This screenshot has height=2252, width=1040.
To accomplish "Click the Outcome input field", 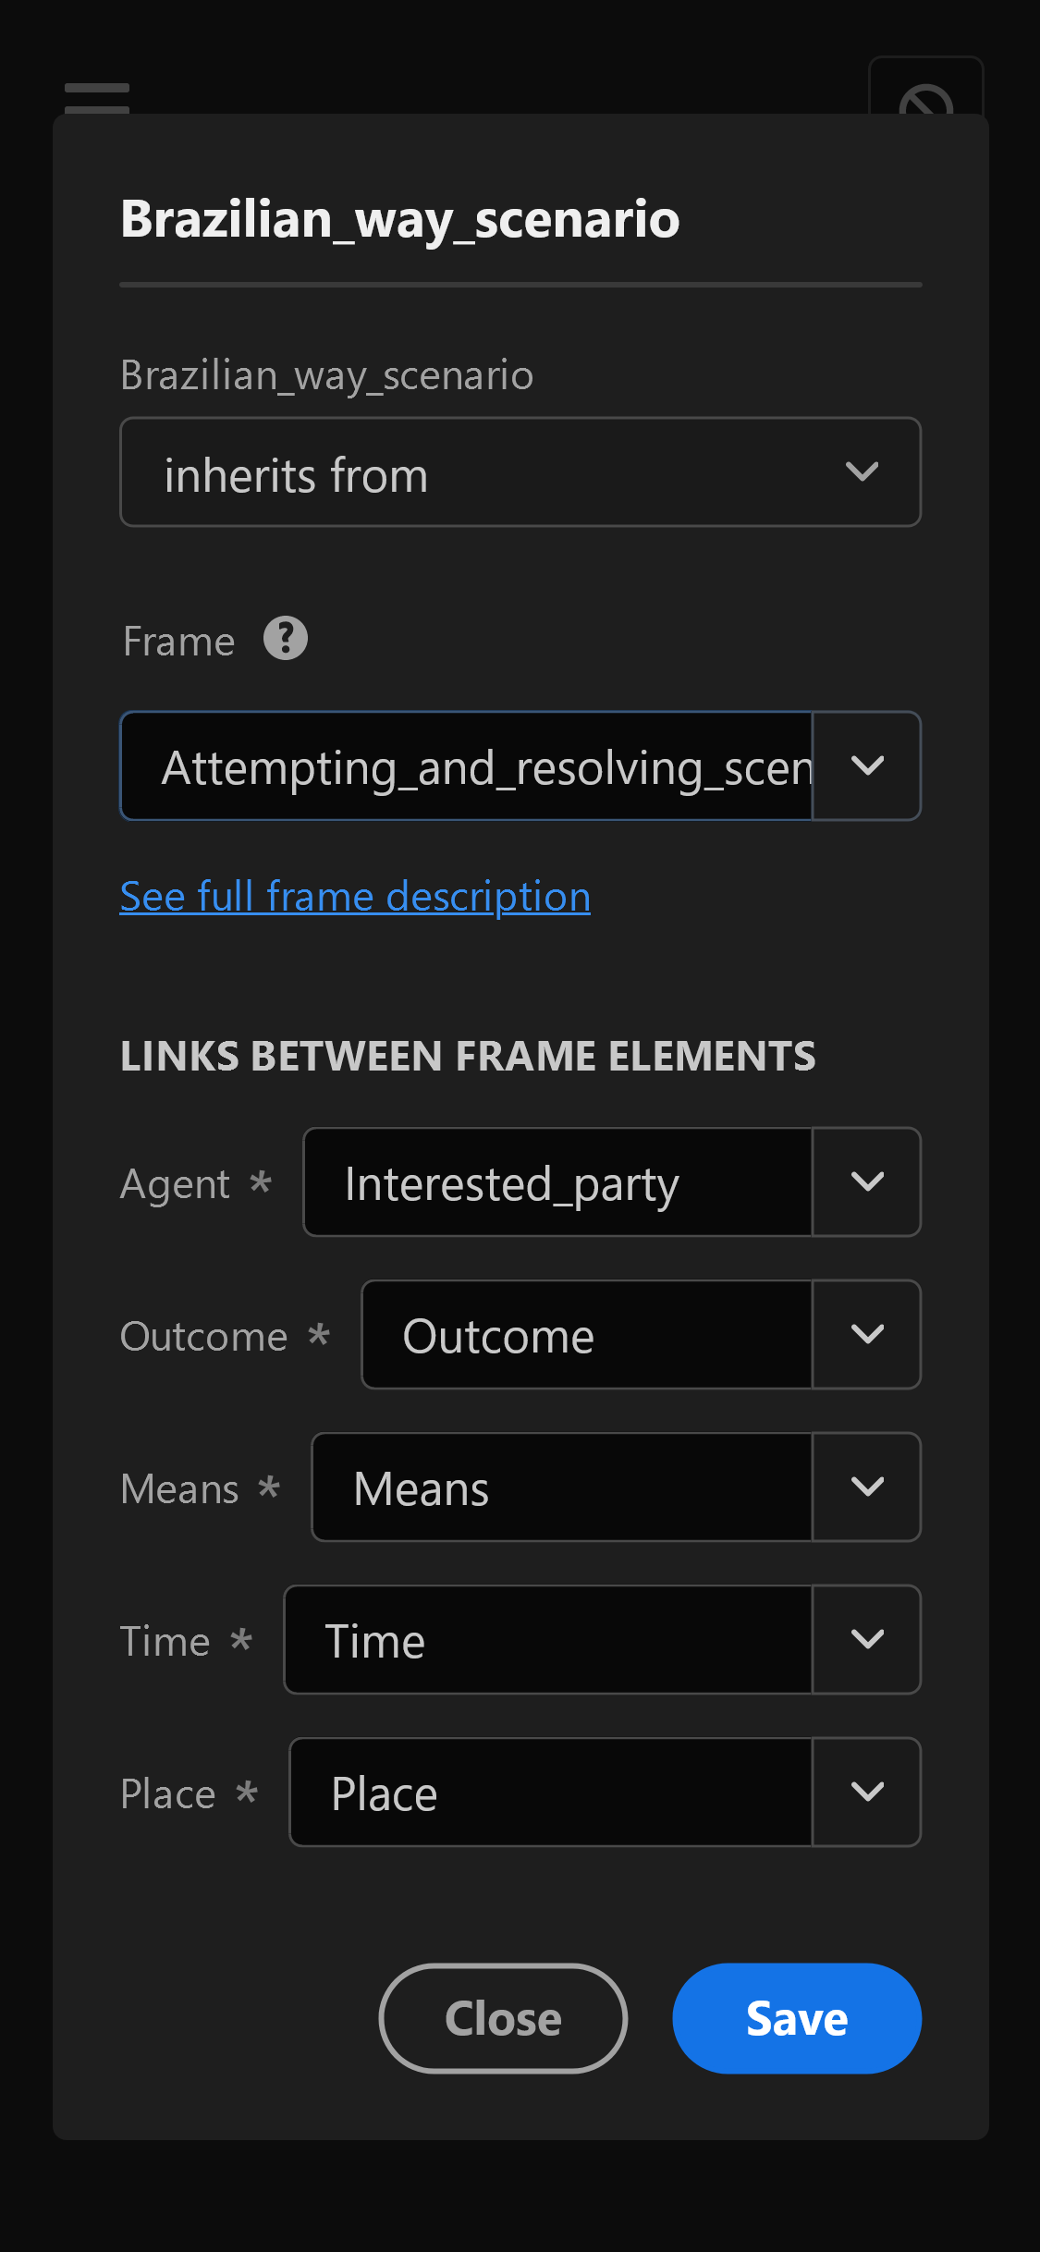I will tap(587, 1334).
